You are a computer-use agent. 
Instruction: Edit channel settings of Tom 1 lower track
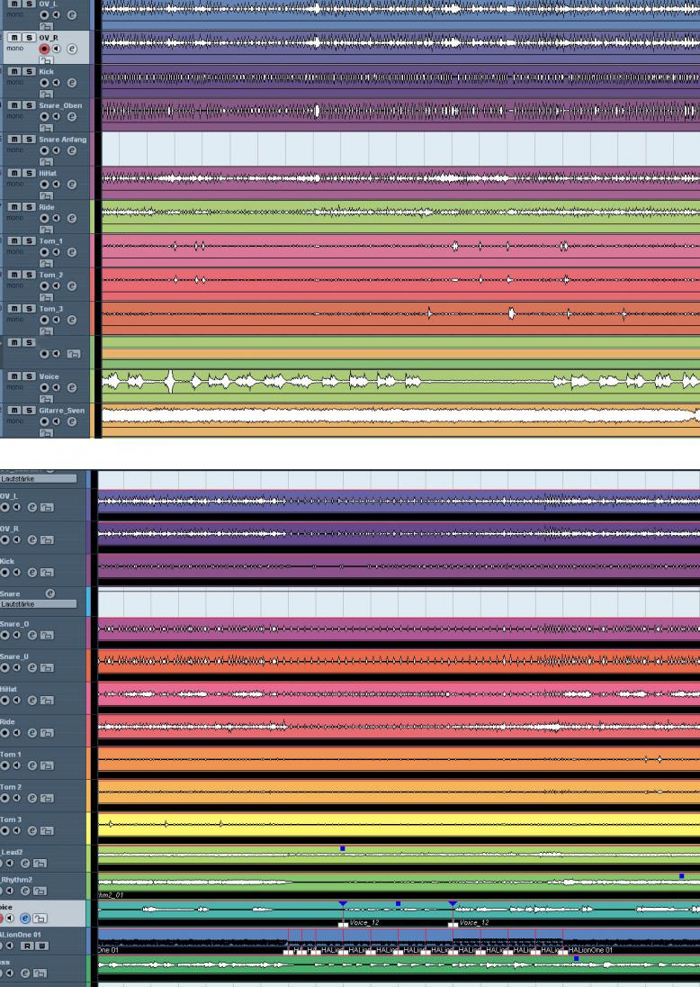(32, 766)
